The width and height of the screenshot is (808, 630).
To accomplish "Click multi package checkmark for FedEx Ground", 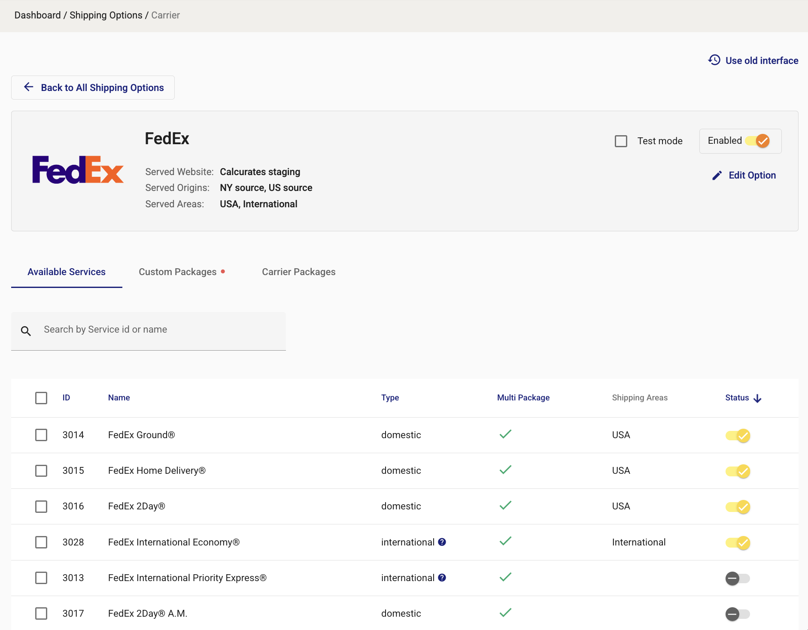I will [x=506, y=434].
